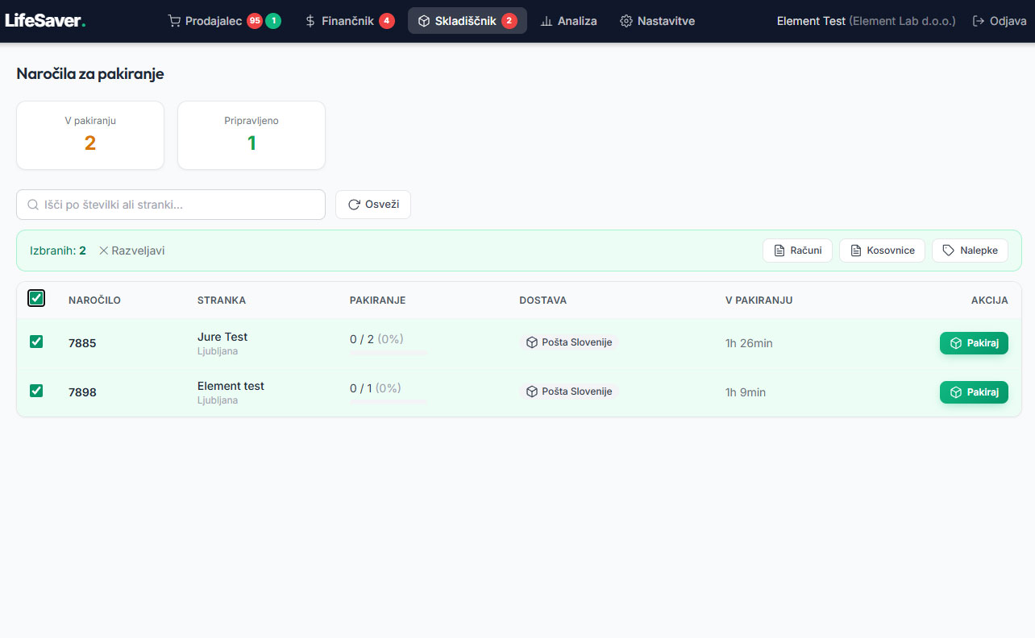Click the Stranka column header
This screenshot has width=1035, height=638.
click(x=222, y=300)
